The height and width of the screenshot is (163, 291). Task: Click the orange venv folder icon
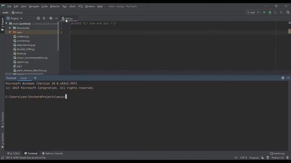pos(15,32)
